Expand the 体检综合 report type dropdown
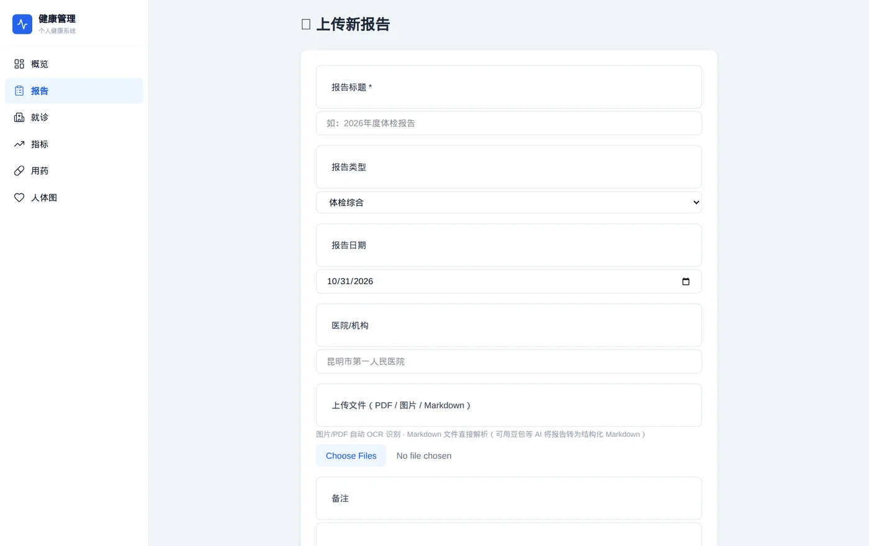Viewport: 869px width, 546px height. (x=509, y=202)
